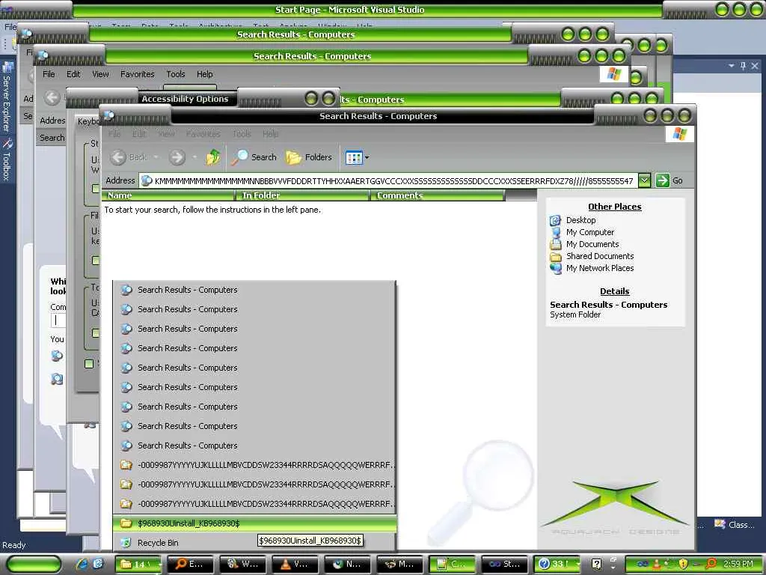This screenshot has width=766, height=575.
Task: Open the Forward button history arrow
Action: 194,157
